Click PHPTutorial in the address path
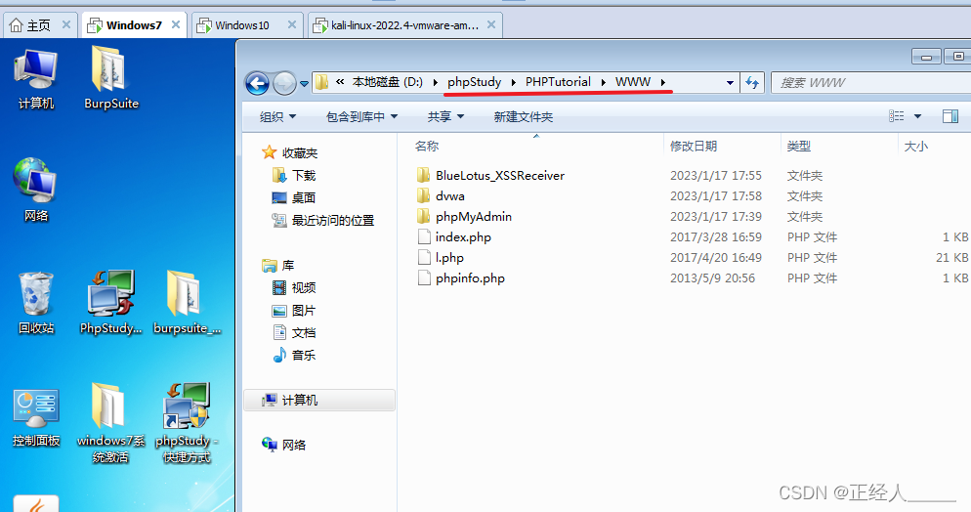 558,82
